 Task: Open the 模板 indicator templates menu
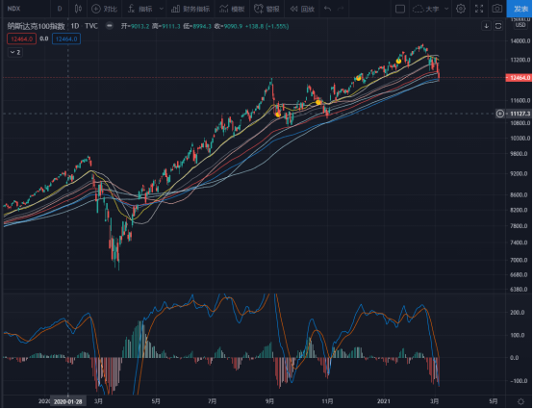(232, 9)
